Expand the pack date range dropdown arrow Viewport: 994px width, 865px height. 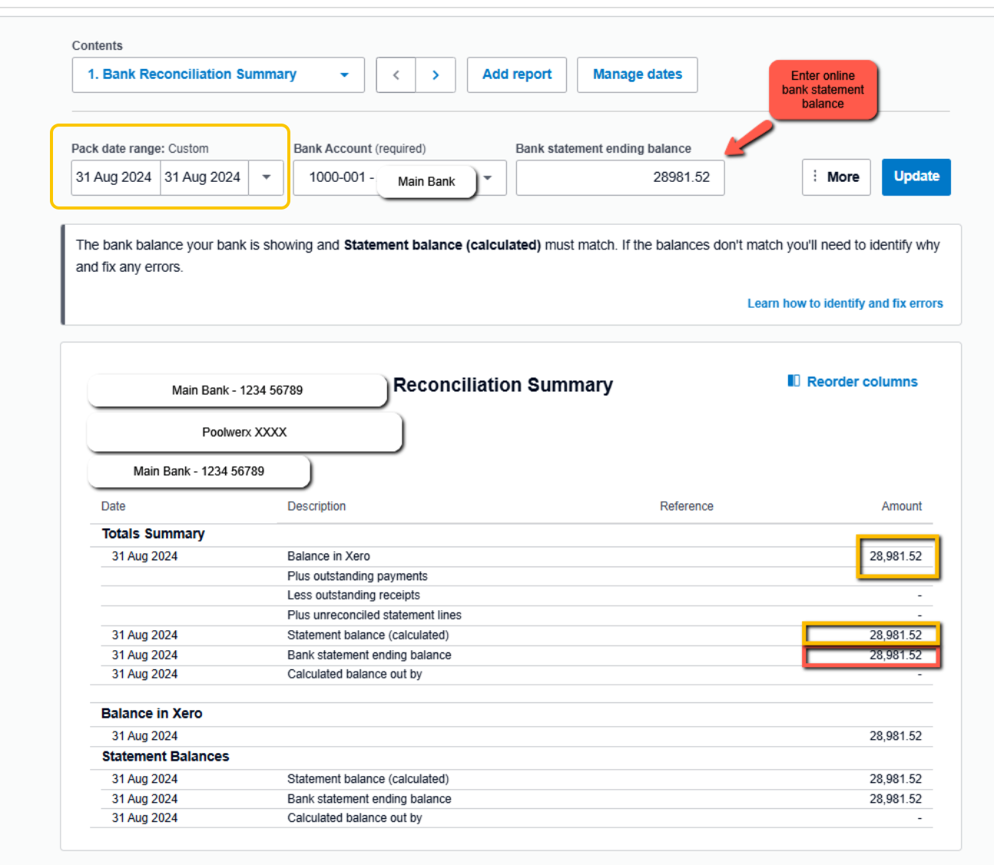[x=267, y=177]
